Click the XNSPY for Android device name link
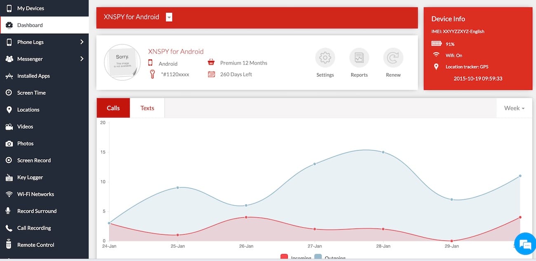 [176, 51]
